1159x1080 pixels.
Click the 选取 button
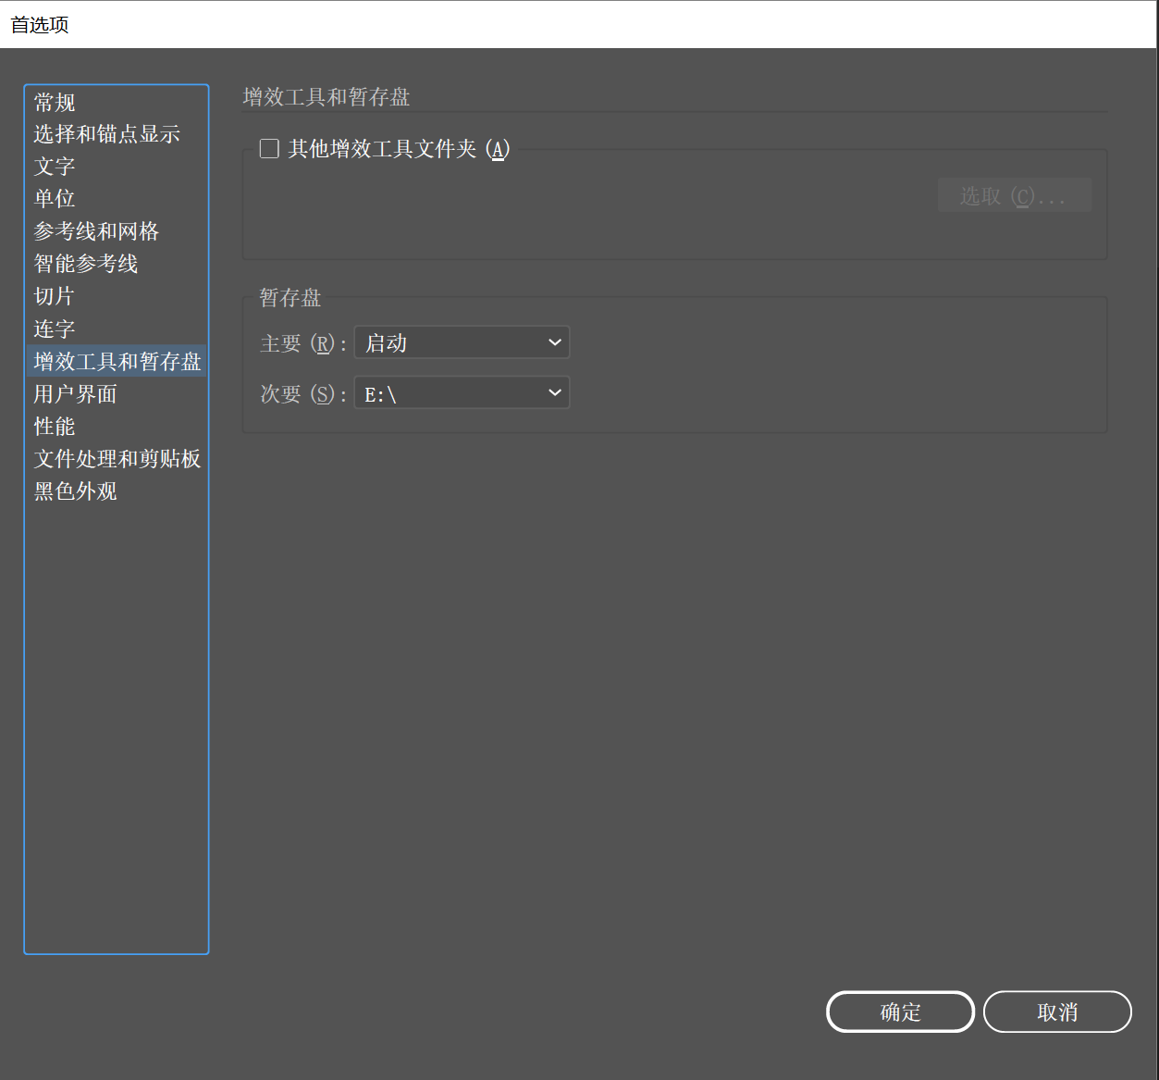pos(1015,195)
